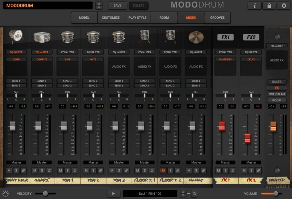Solo the Tom 2 channel
The height and width of the screenshot is (199, 292).
(93, 170)
